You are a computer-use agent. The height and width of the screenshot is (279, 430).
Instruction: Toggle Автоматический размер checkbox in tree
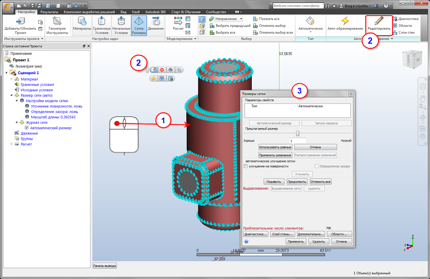tap(26, 128)
